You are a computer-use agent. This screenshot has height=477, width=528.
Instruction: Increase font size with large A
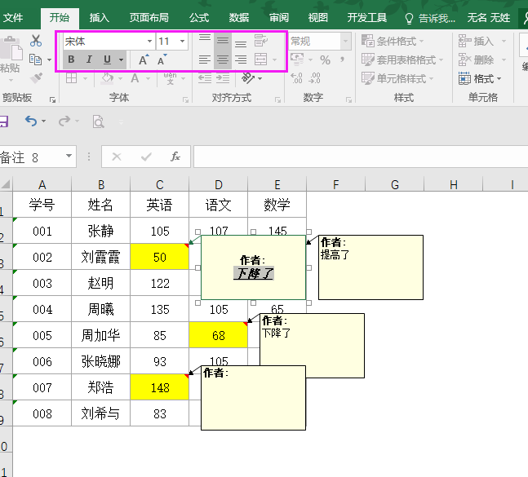(144, 60)
